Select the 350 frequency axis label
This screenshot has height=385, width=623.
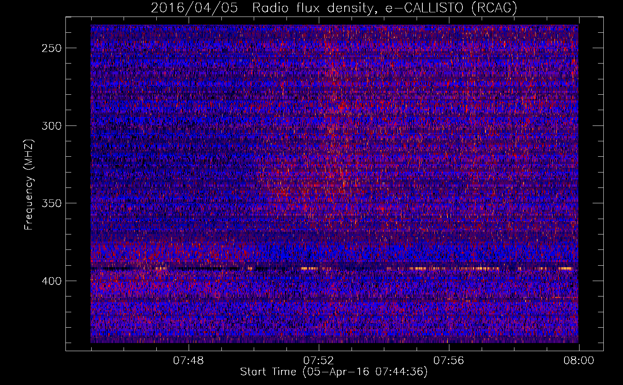[x=51, y=203]
